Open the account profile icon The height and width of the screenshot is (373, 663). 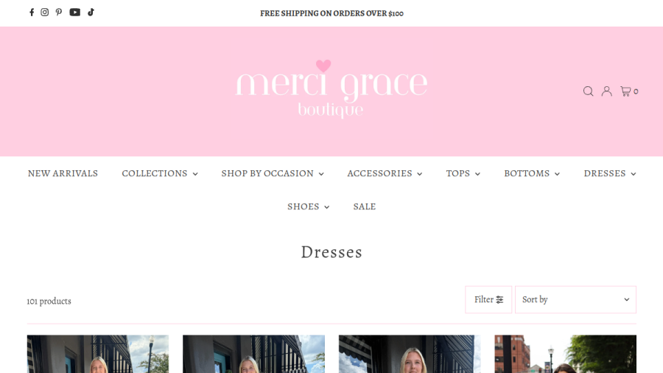[607, 91]
